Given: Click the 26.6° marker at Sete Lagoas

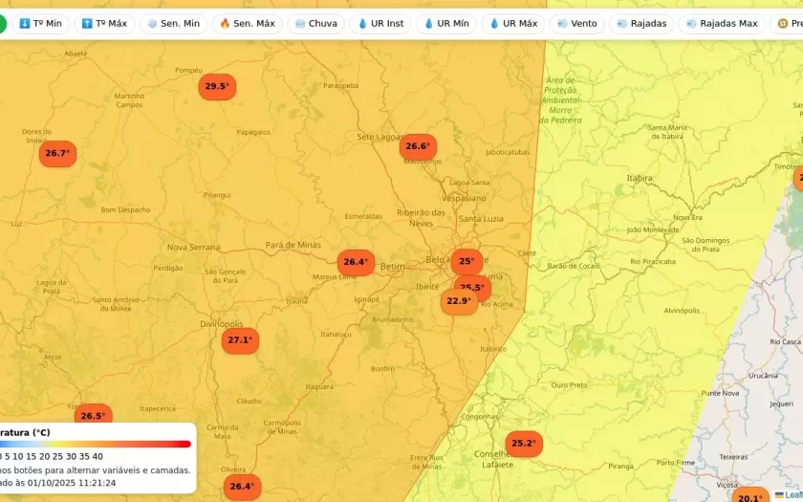Looking at the screenshot, I should click(418, 146).
